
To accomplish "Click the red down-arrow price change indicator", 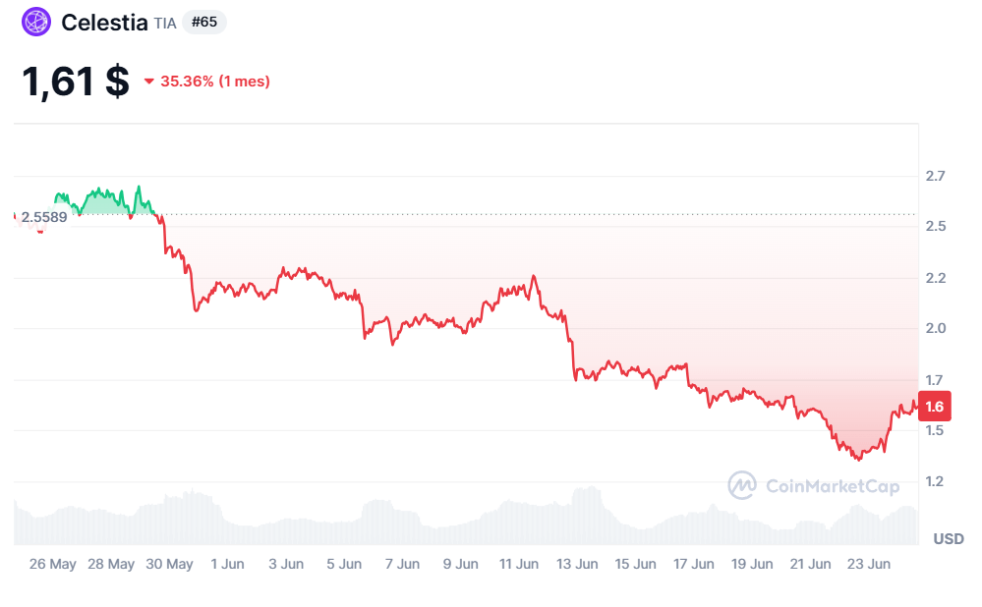I will click(x=149, y=82).
